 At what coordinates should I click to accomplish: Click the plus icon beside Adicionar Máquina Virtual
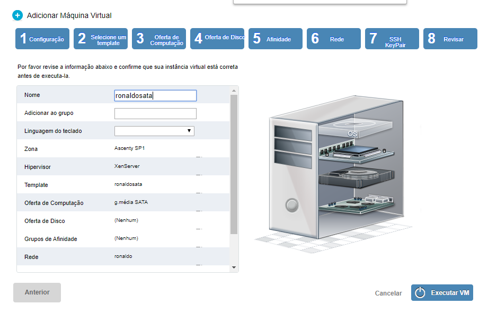17,15
